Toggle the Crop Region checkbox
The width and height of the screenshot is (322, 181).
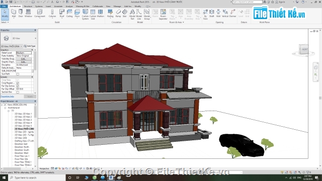(x=18, y=83)
